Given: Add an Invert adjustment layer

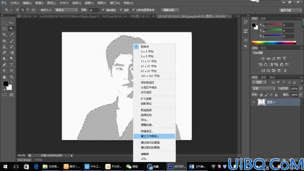Looking at the screenshot, I should [x=263, y=70].
